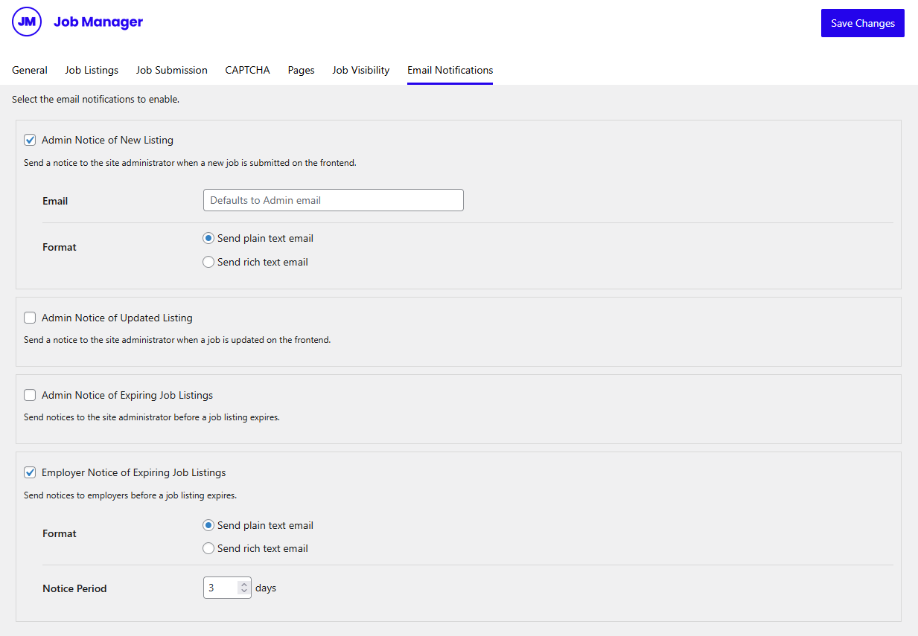Click the JM Job Manager logo icon
The height and width of the screenshot is (636, 918).
tap(27, 22)
